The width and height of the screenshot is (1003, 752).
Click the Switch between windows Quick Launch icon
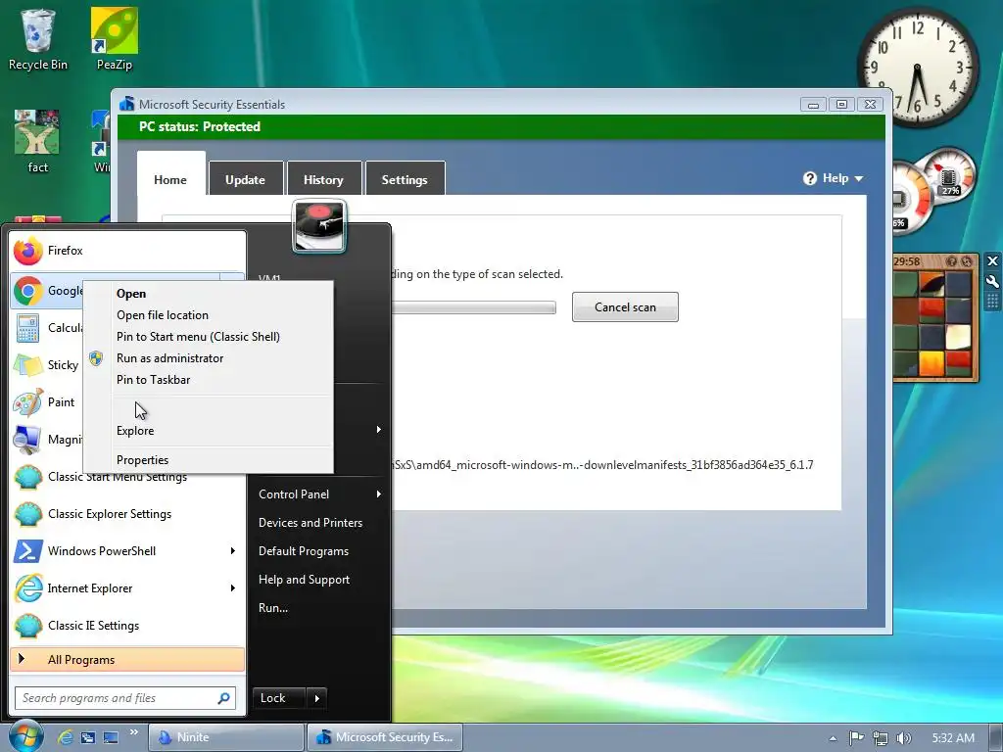tap(87, 737)
